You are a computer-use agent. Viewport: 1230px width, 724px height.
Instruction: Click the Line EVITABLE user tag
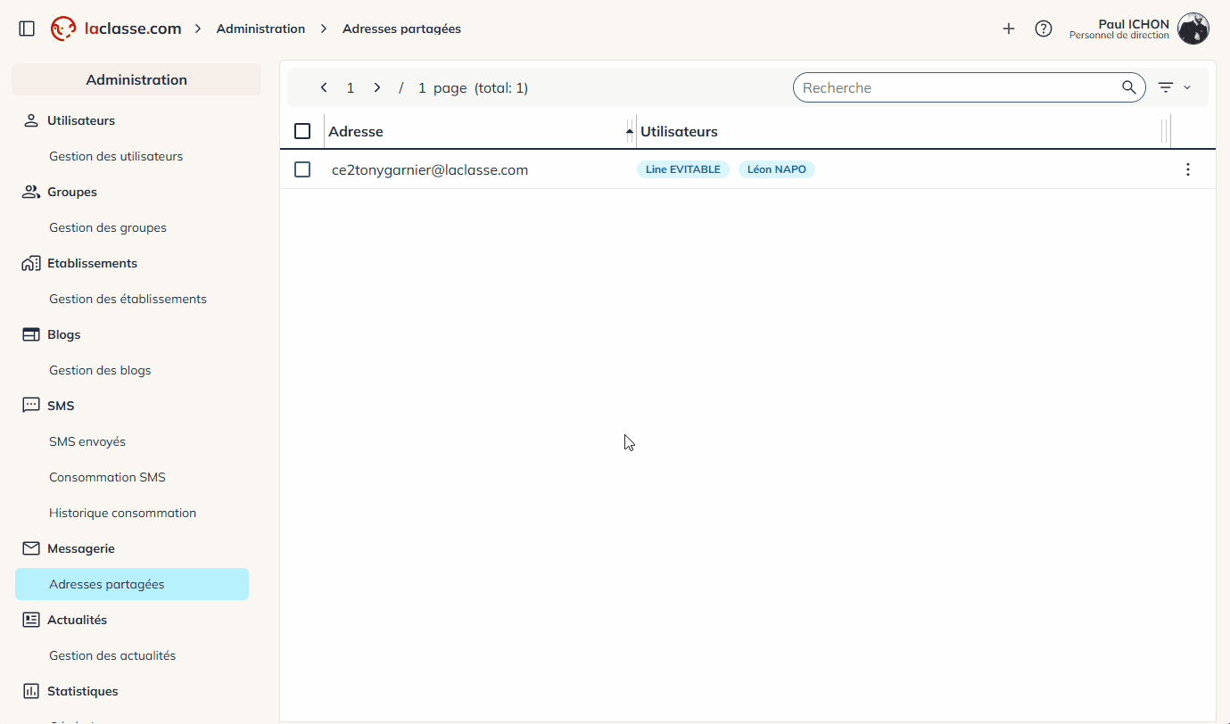pos(682,169)
